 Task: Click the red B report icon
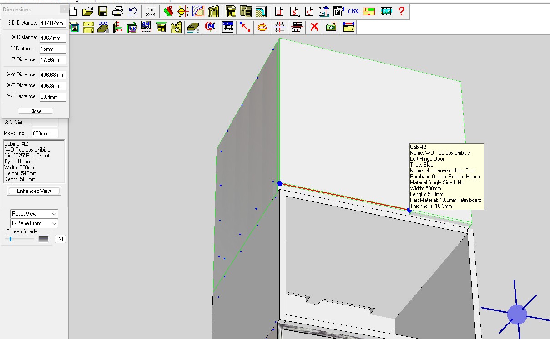[x=279, y=11]
